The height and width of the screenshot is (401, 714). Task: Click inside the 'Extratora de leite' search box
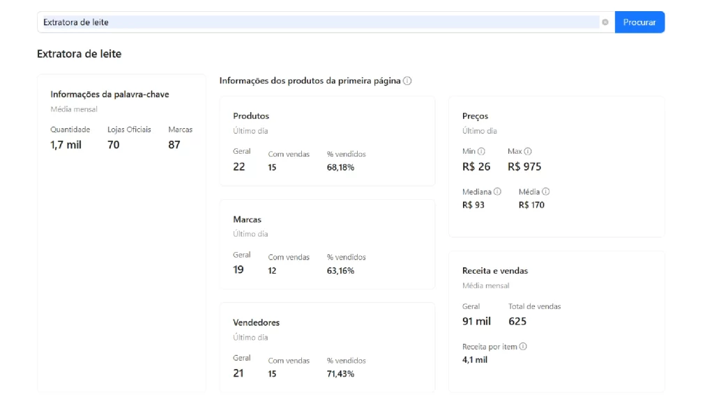click(x=279, y=22)
